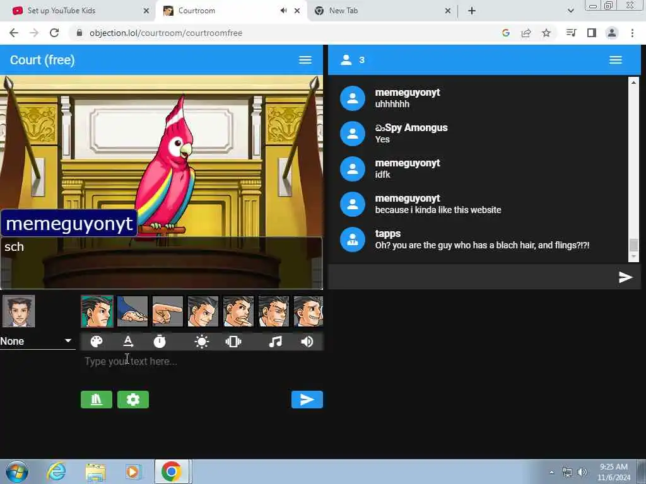Select the grinning Phoenix pose thumbnail

pos(308,311)
